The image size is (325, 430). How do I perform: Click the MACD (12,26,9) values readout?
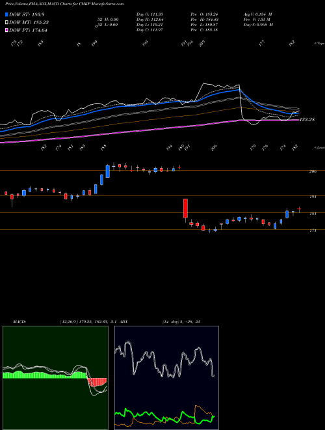click(88, 322)
